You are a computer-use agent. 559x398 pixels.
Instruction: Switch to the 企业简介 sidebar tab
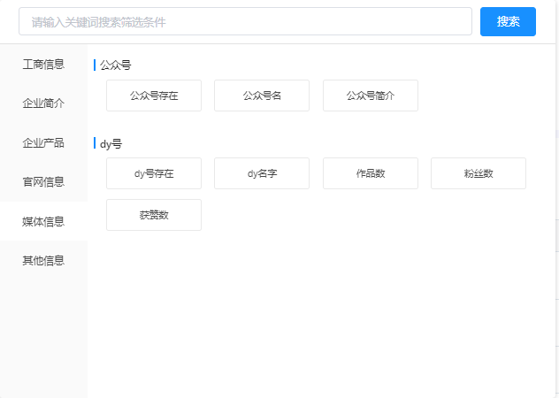(x=43, y=103)
